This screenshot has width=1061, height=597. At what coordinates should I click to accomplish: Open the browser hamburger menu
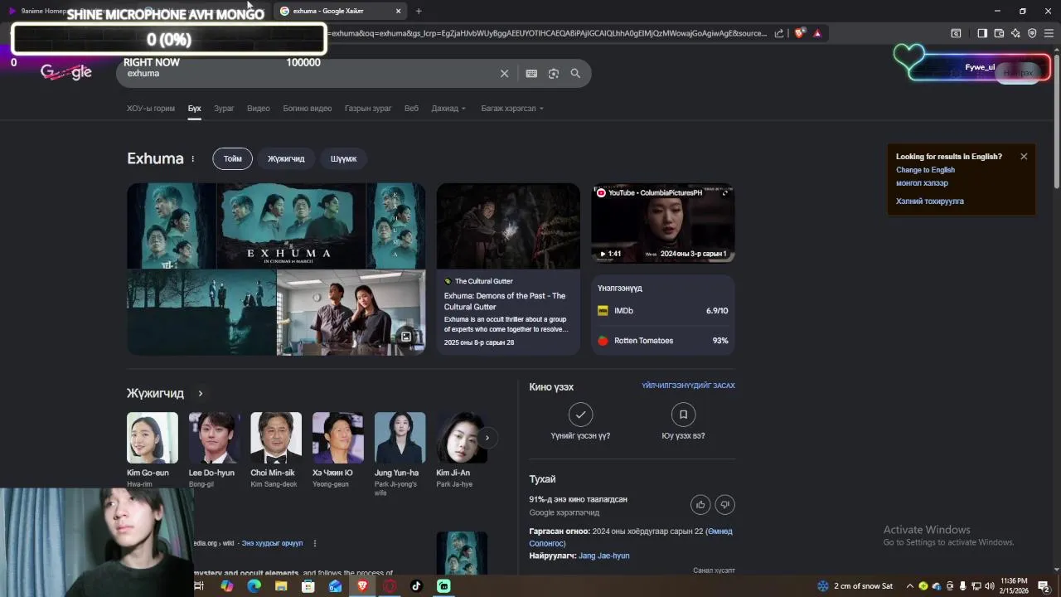coord(1049,33)
